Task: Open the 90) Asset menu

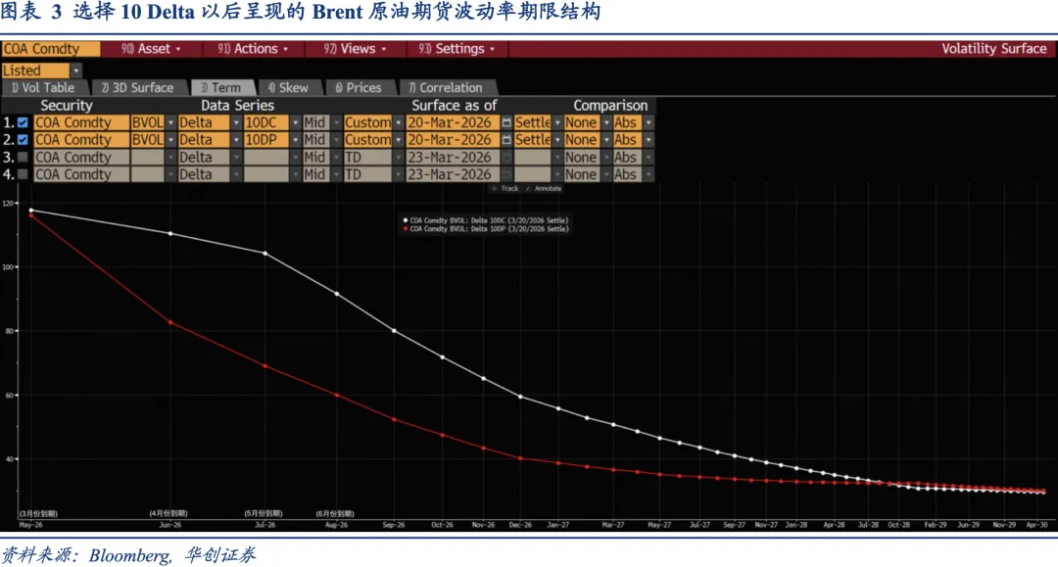Action: [151, 49]
